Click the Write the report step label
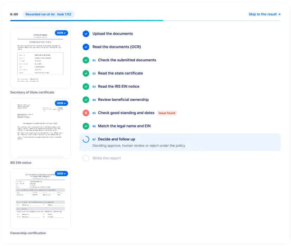Screen dimensions: 291x246 (107, 158)
